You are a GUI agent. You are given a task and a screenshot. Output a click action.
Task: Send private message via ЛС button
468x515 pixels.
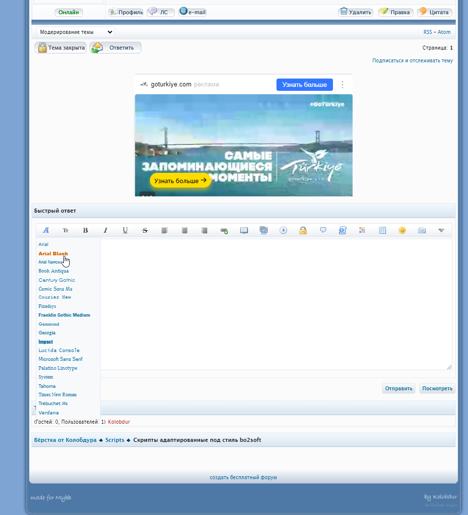[x=160, y=12]
